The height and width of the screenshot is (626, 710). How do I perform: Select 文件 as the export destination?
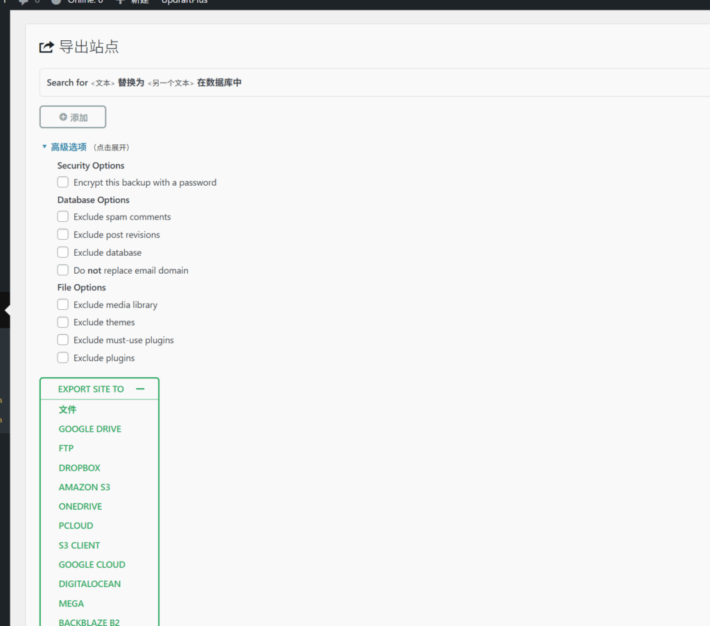(x=68, y=410)
